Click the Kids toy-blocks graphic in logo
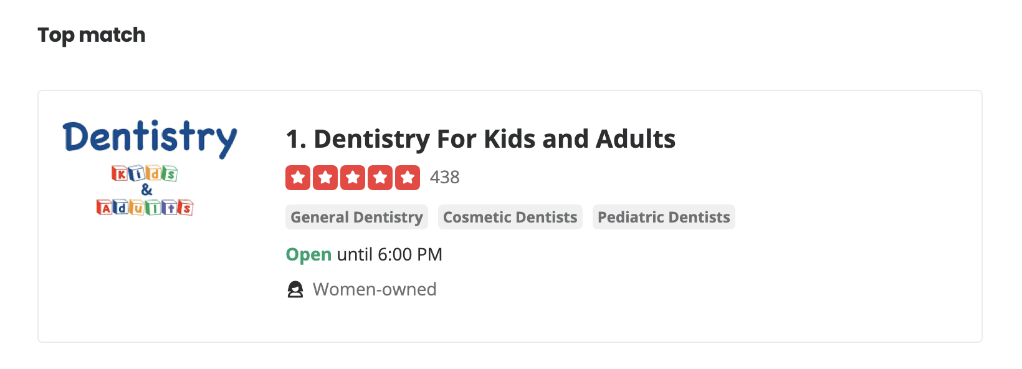 tap(145, 173)
